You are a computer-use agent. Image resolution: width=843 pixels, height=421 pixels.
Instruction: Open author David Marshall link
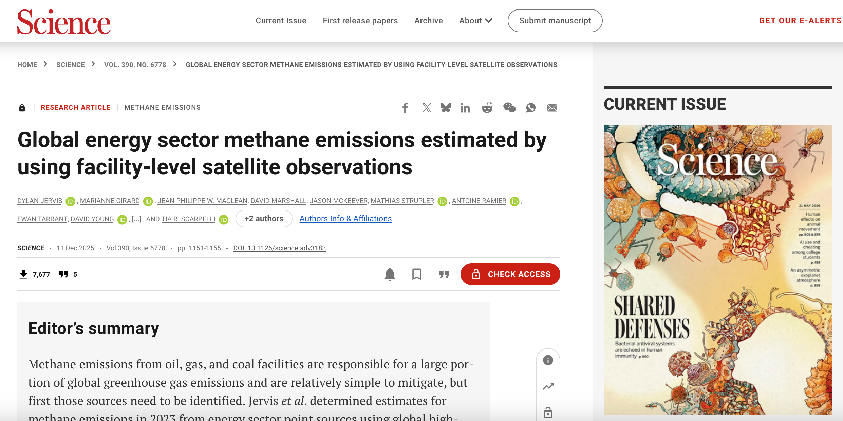click(x=279, y=201)
